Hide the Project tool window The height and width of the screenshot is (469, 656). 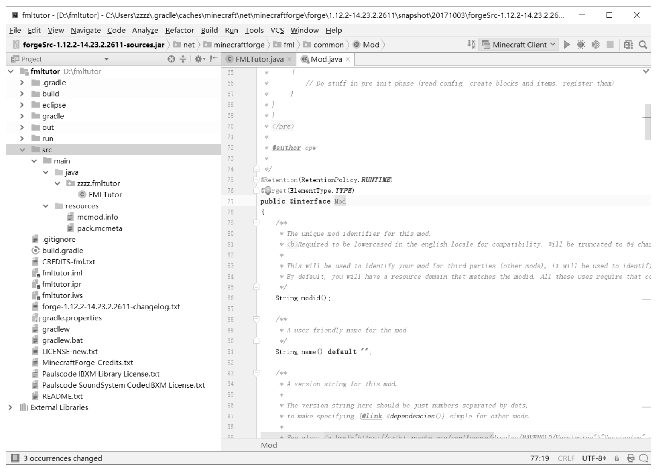213,59
